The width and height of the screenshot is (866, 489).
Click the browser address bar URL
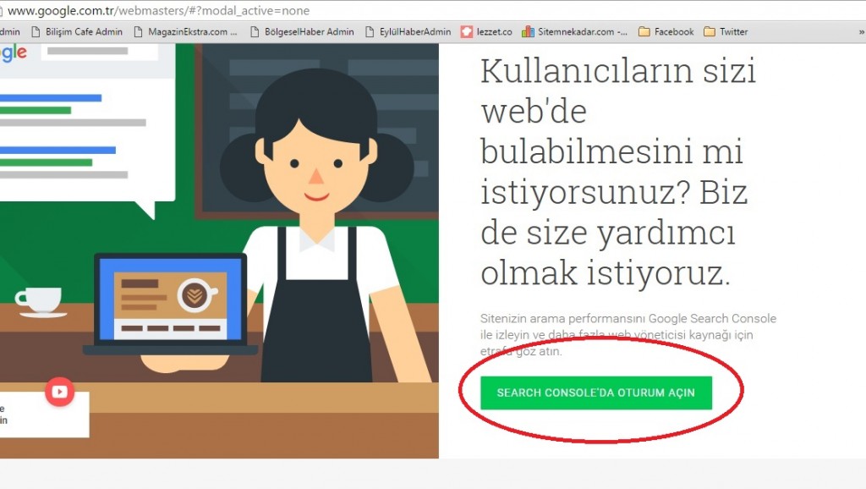tap(158, 10)
